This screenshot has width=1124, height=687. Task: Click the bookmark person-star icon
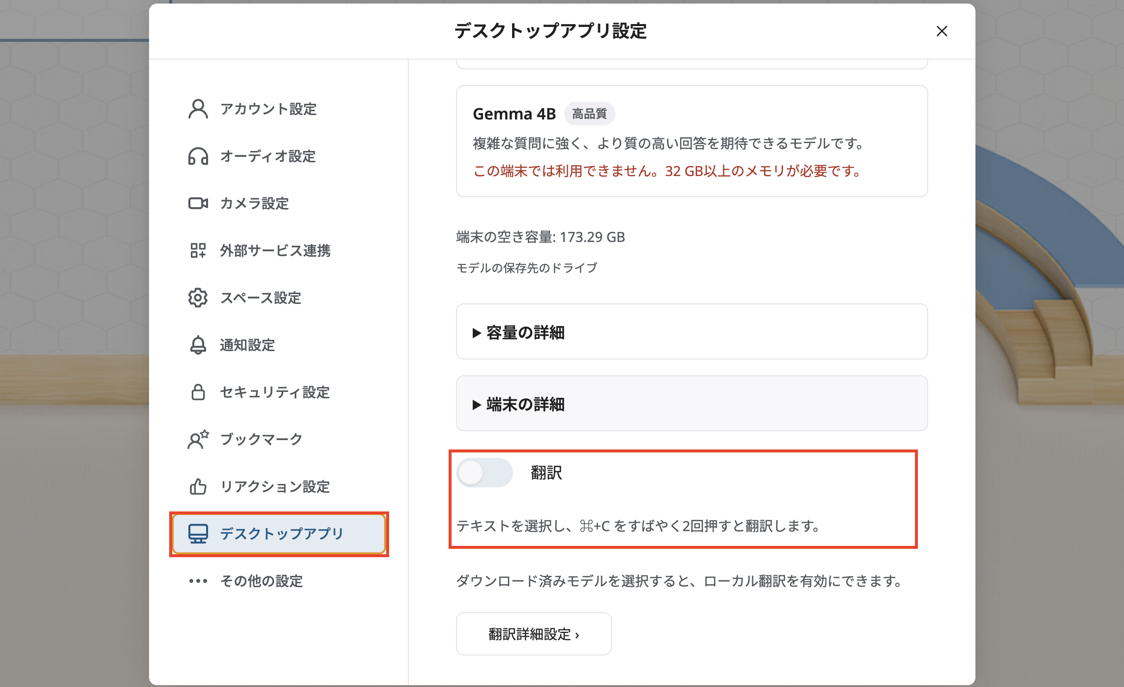point(198,439)
